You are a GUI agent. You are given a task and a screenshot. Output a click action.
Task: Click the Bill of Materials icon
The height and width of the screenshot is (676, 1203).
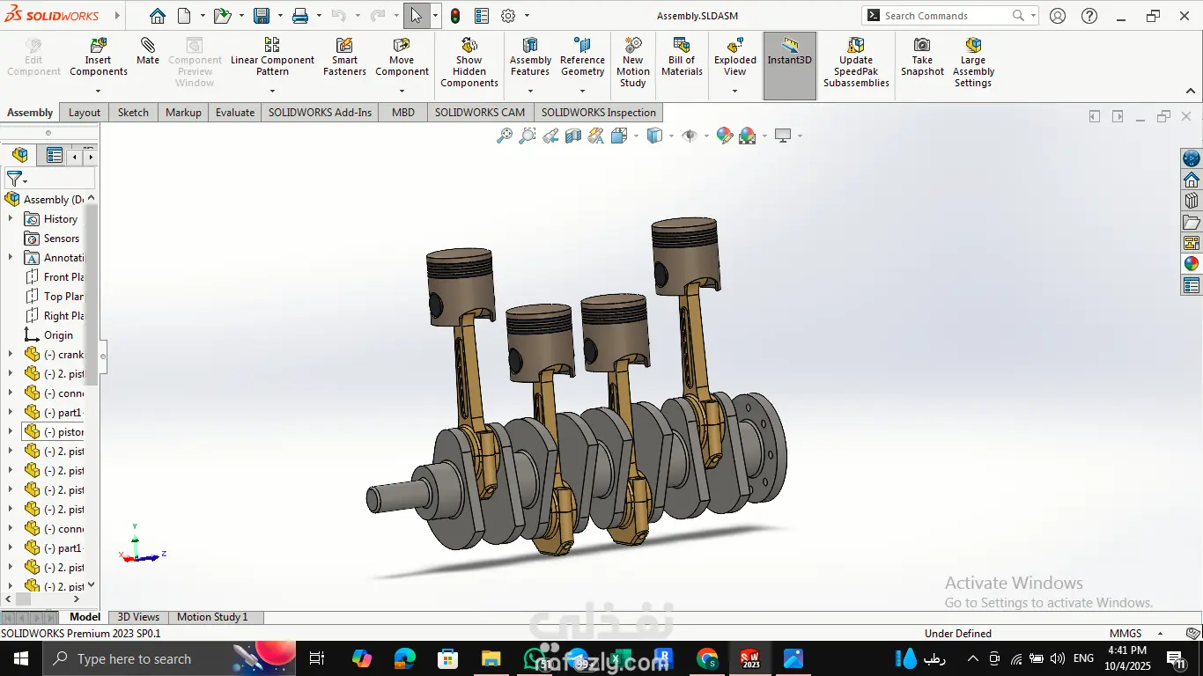point(682,46)
